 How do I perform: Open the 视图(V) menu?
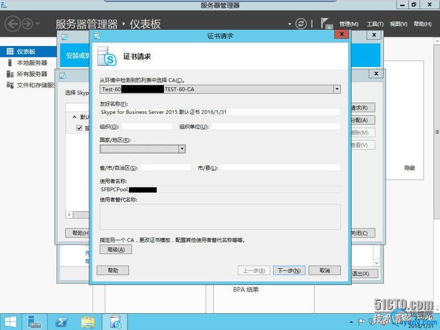398,24
